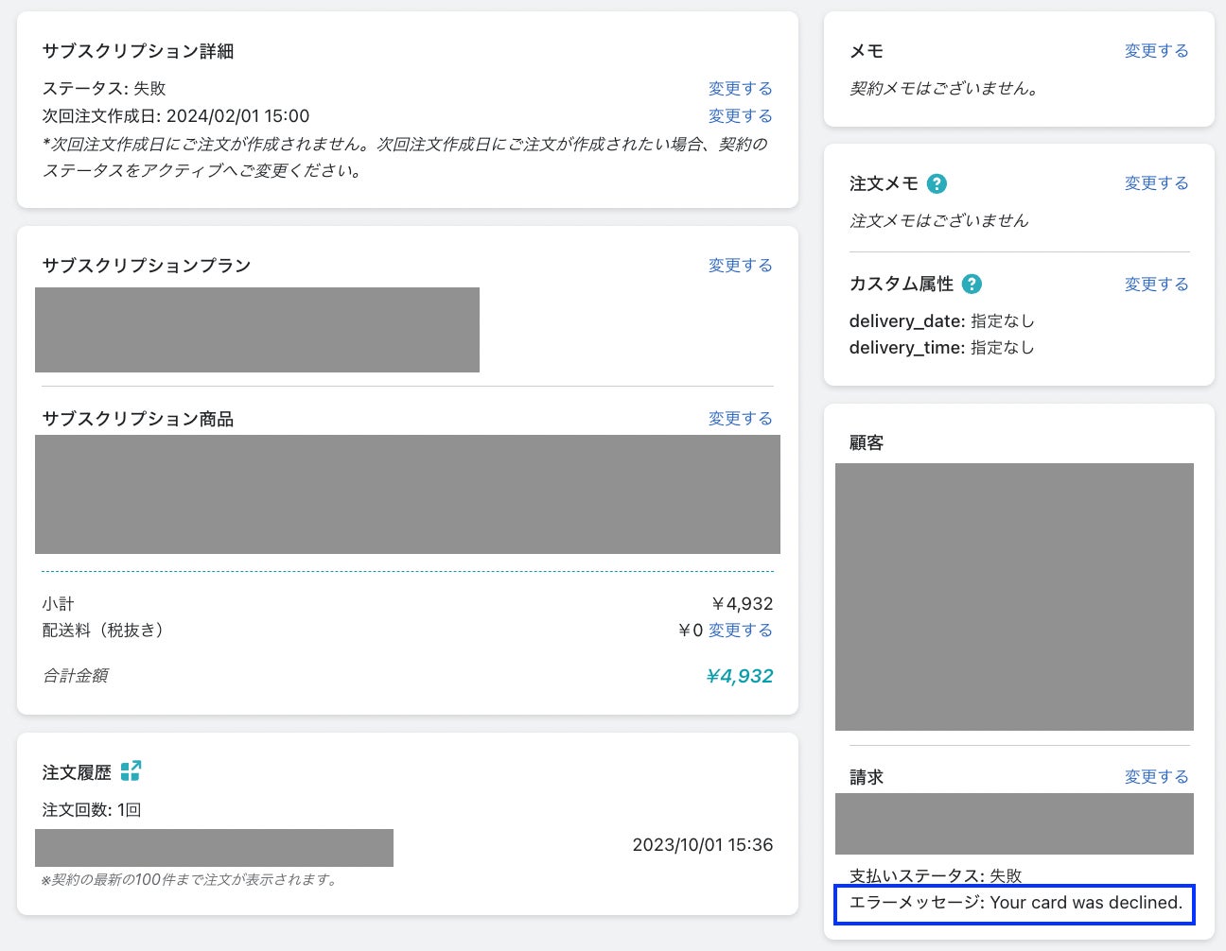Screen dimensions: 1226x951
Task: Edit the 注文メモ via 変更する
Action: 1156,183
